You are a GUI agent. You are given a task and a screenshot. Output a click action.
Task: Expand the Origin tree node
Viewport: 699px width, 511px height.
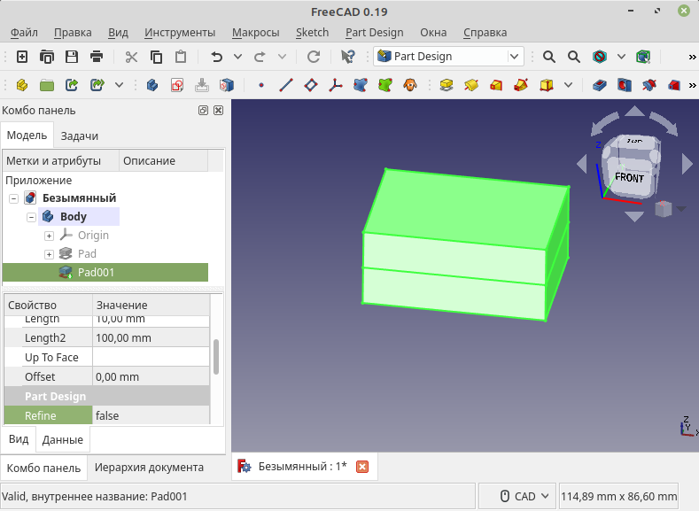[49, 236]
